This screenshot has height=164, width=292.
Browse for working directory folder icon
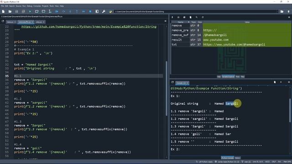[282, 11]
